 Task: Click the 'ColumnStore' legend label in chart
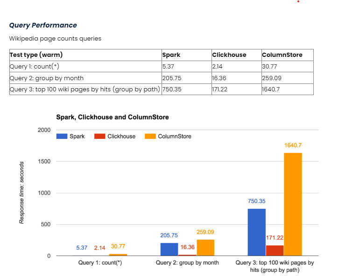coord(175,137)
